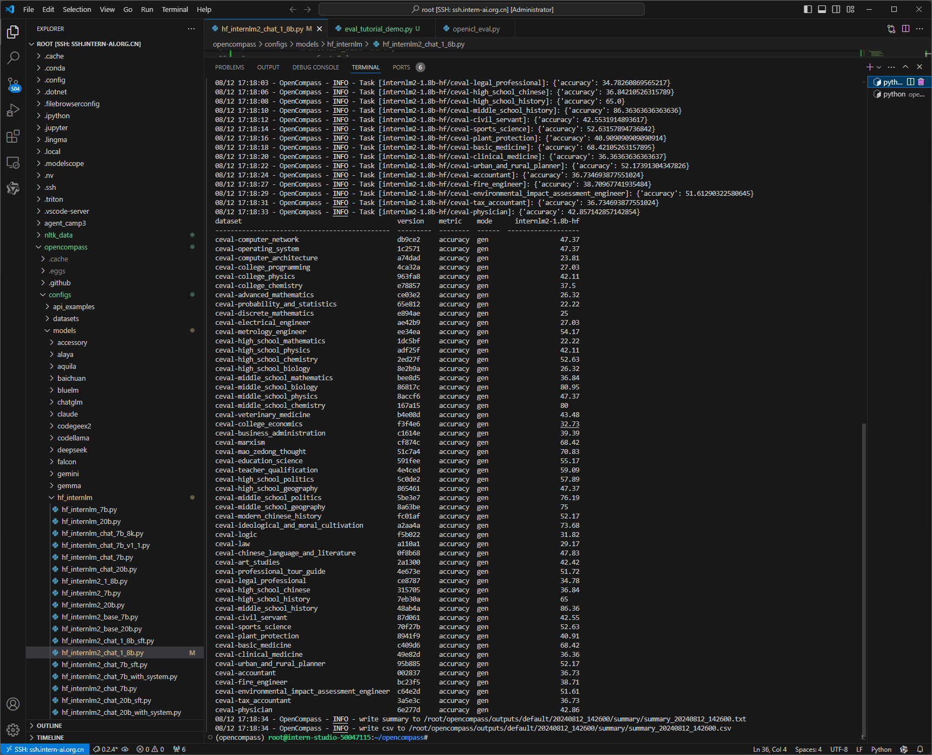This screenshot has height=755, width=932.
Task: Split the editor to the right
Action: [905, 29]
